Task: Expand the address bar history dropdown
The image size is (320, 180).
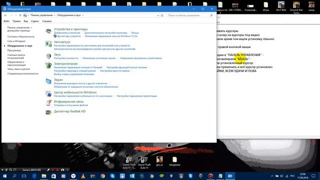Action: 158,15
